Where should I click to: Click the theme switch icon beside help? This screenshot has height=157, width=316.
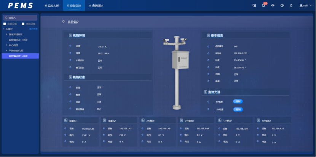[x=291, y=5]
